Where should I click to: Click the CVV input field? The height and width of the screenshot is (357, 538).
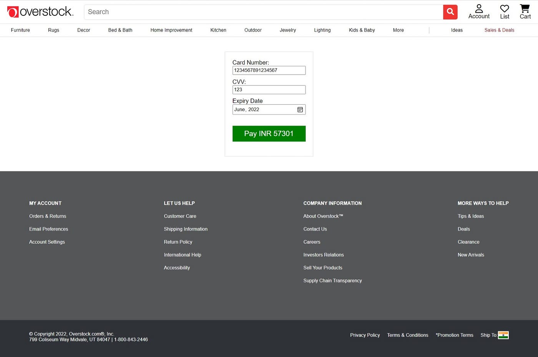pos(269,89)
